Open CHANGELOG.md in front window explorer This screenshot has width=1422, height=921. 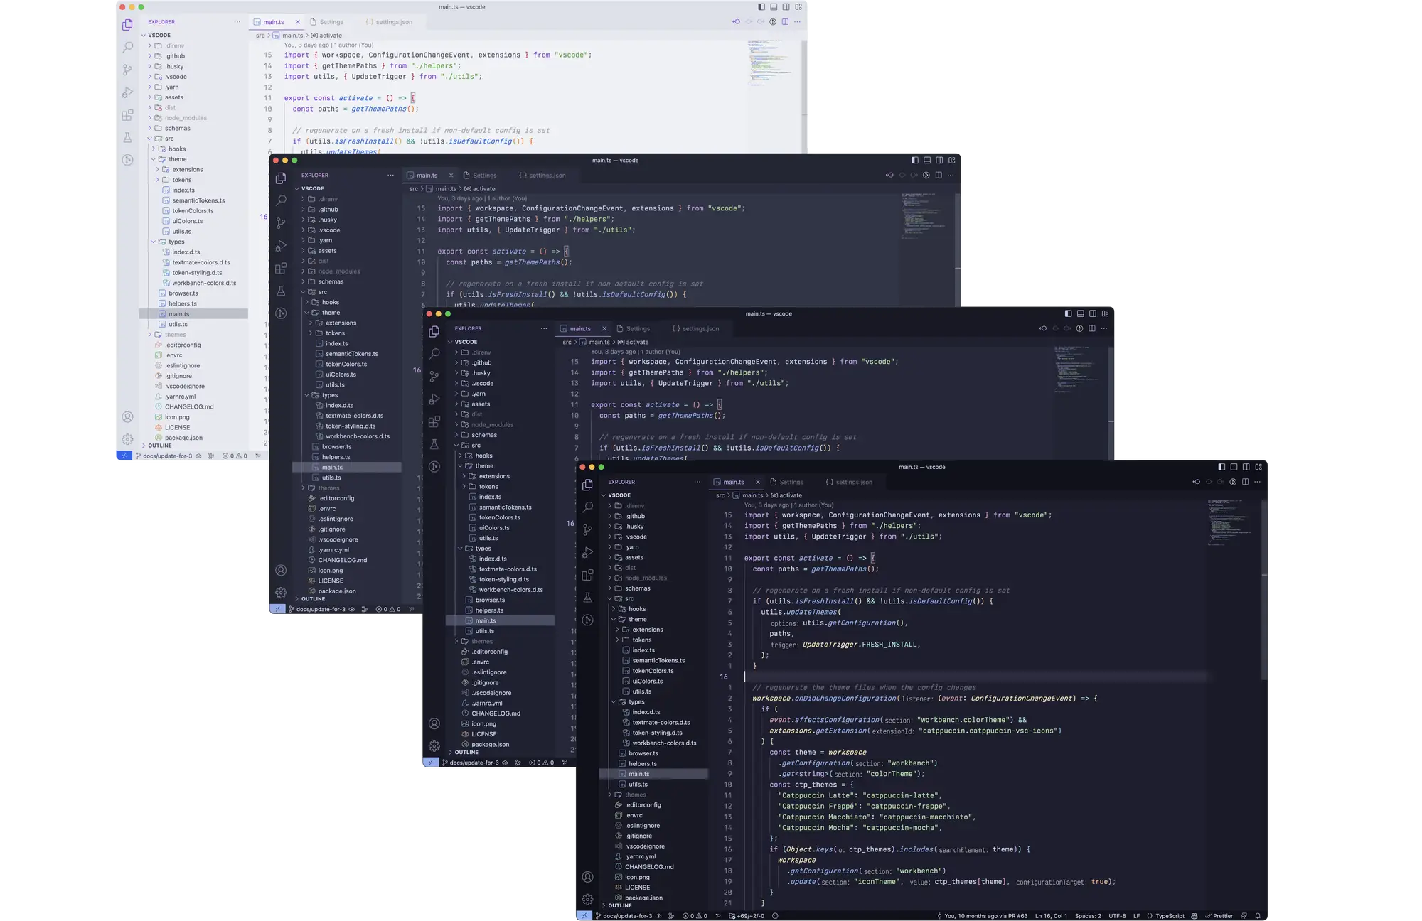(654, 866)
